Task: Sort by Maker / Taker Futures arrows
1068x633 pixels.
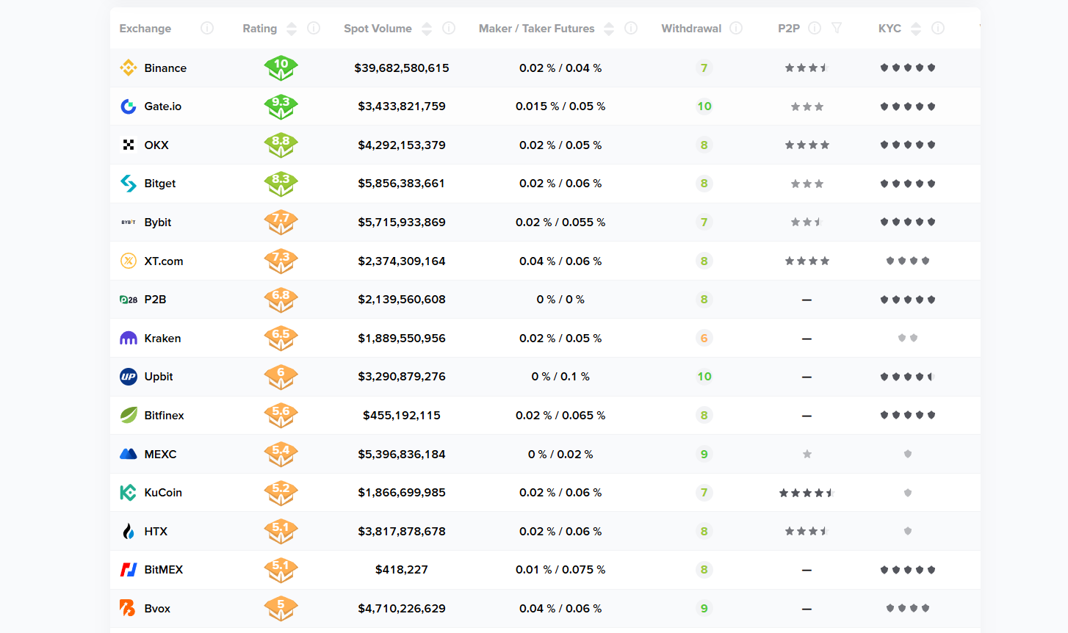Action: (609, 29)
